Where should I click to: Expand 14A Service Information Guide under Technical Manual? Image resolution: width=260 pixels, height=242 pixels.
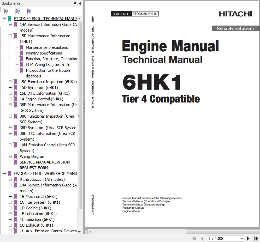coord(10,24)
